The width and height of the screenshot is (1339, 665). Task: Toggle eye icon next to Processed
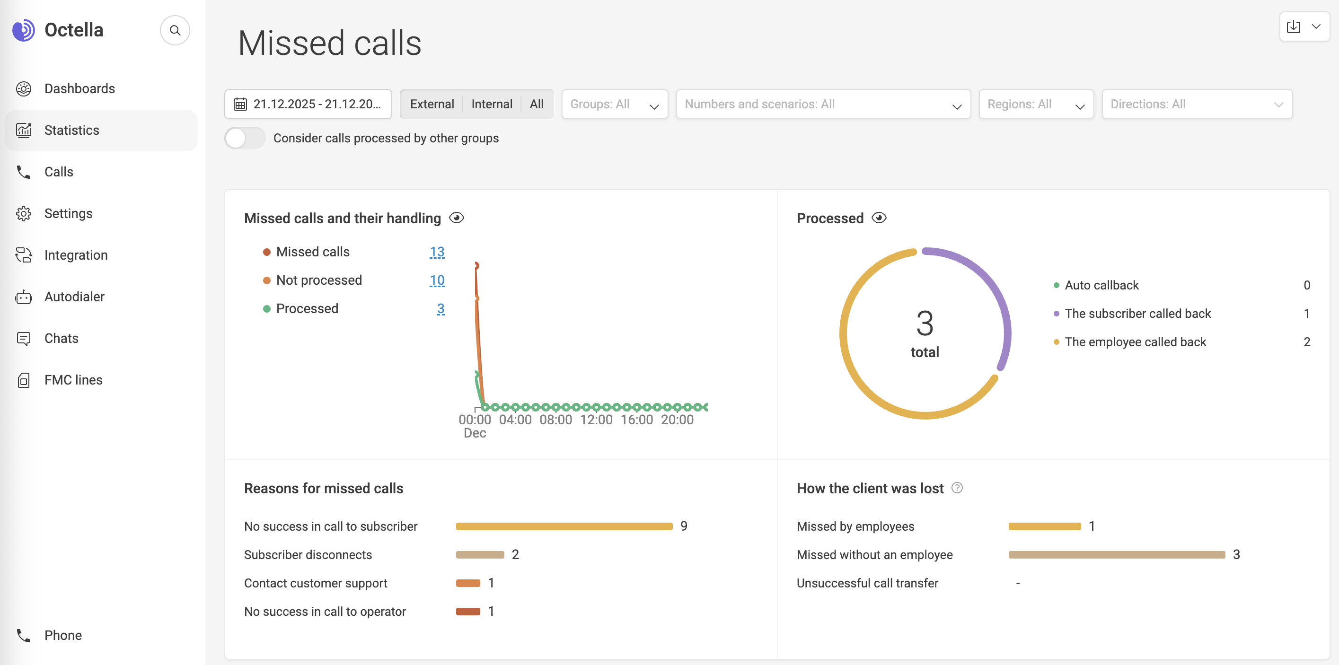pos(879,218)
